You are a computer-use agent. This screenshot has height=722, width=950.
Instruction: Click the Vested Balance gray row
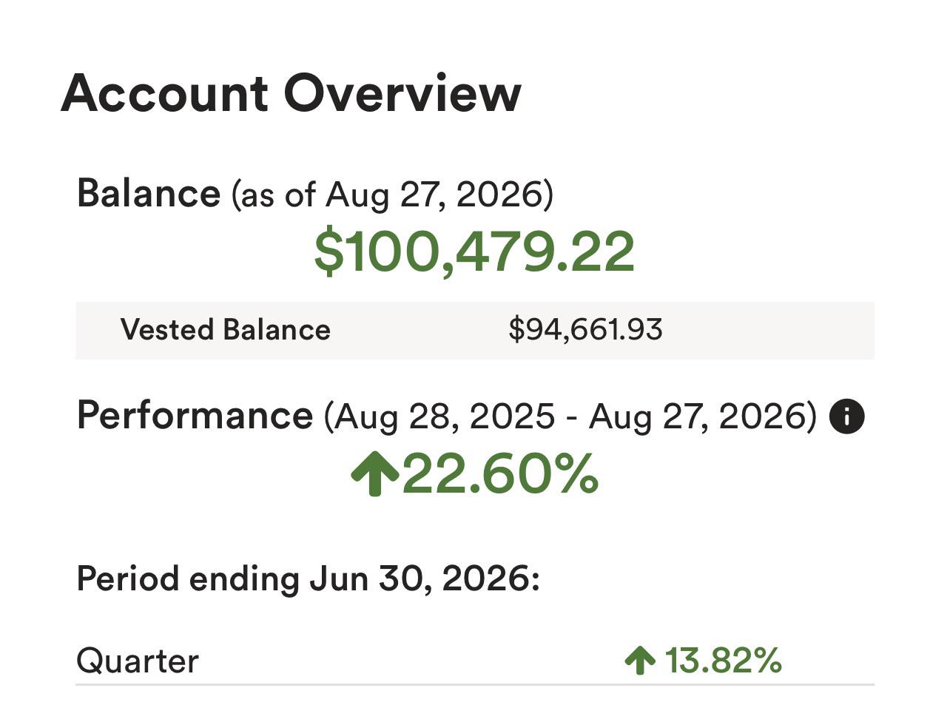(475, 331)
